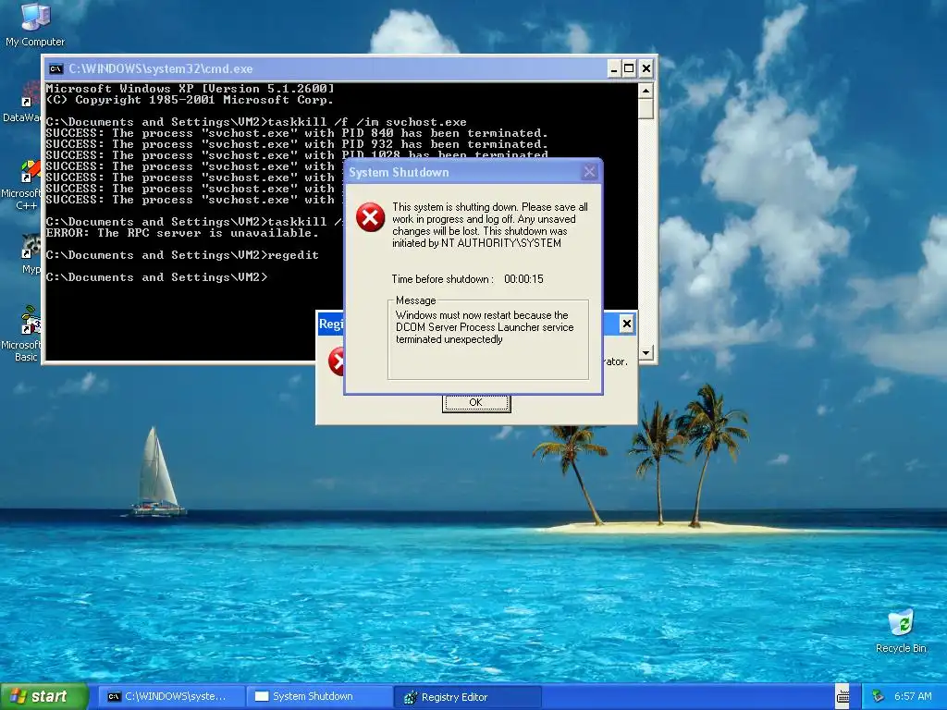The image size is (947, 710).
Task: Click the cmd scrollbar down arrow
Action: coord(646,352)
